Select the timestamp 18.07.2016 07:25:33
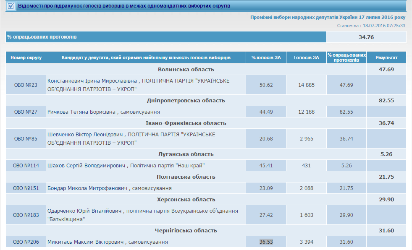This screenshot has height=250, width=412. [384, 26]
